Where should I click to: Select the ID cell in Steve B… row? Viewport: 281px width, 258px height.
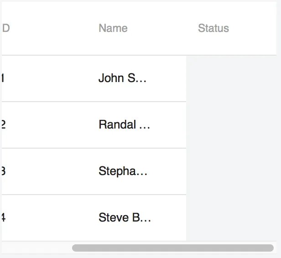tap(4, 218)
